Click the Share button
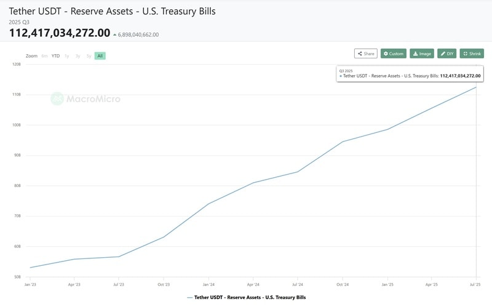 (366, 54)
